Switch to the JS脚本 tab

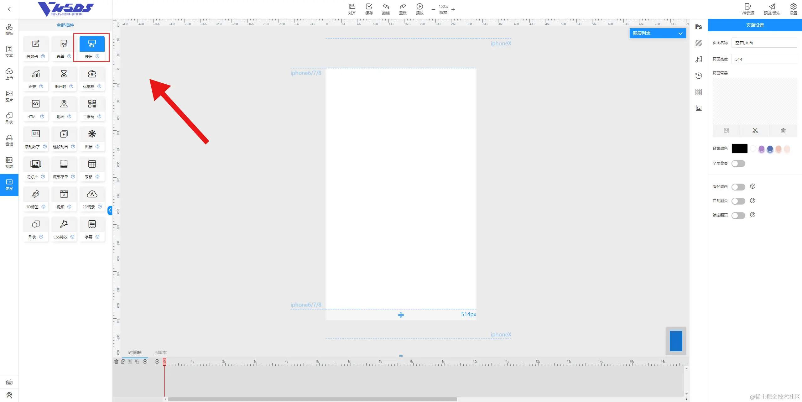coord(160,352)
